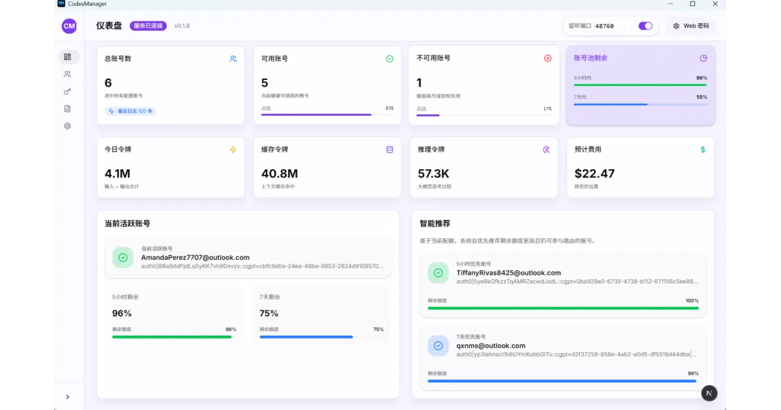
Task: Click the round N button at bottom right
Action: [x=709, y=393]
